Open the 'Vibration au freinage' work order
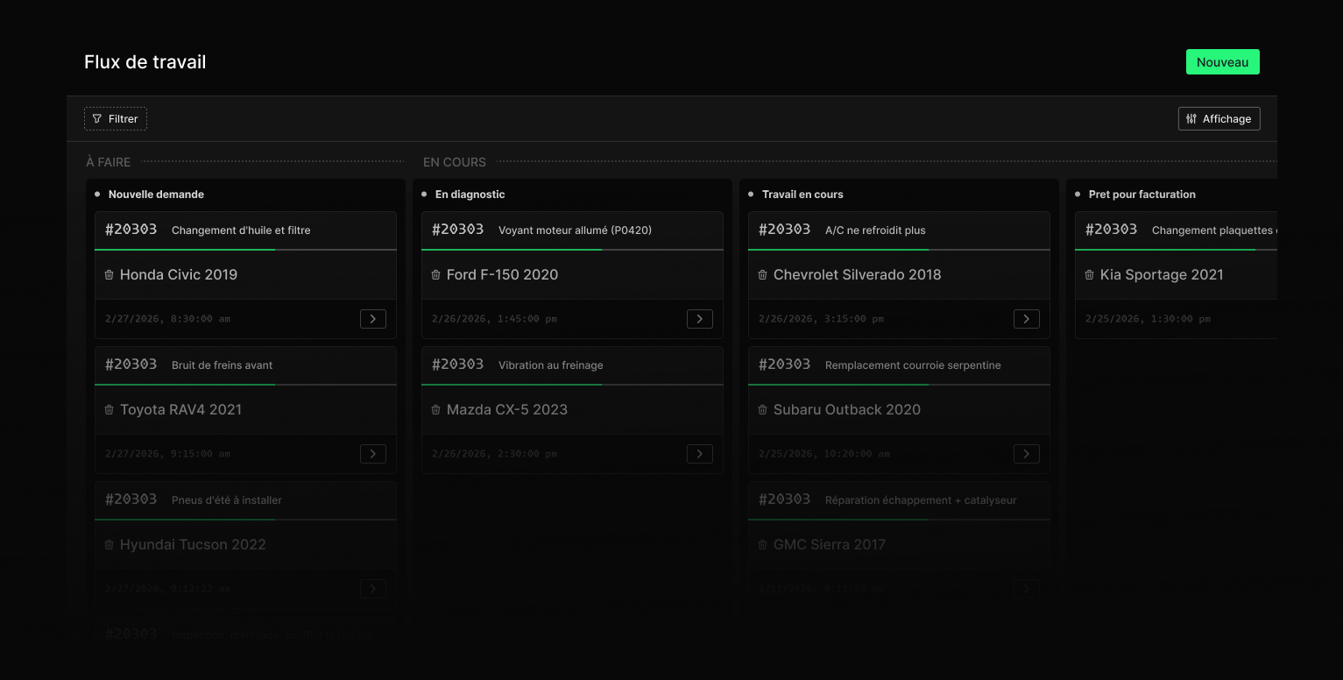This screenshot has height=680, width=1343. 551,365
